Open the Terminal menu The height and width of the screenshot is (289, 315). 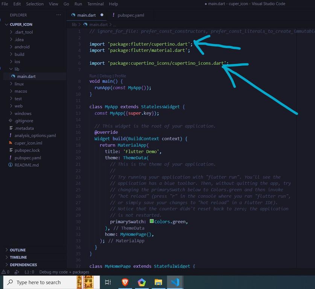click(x=96, y=4)
